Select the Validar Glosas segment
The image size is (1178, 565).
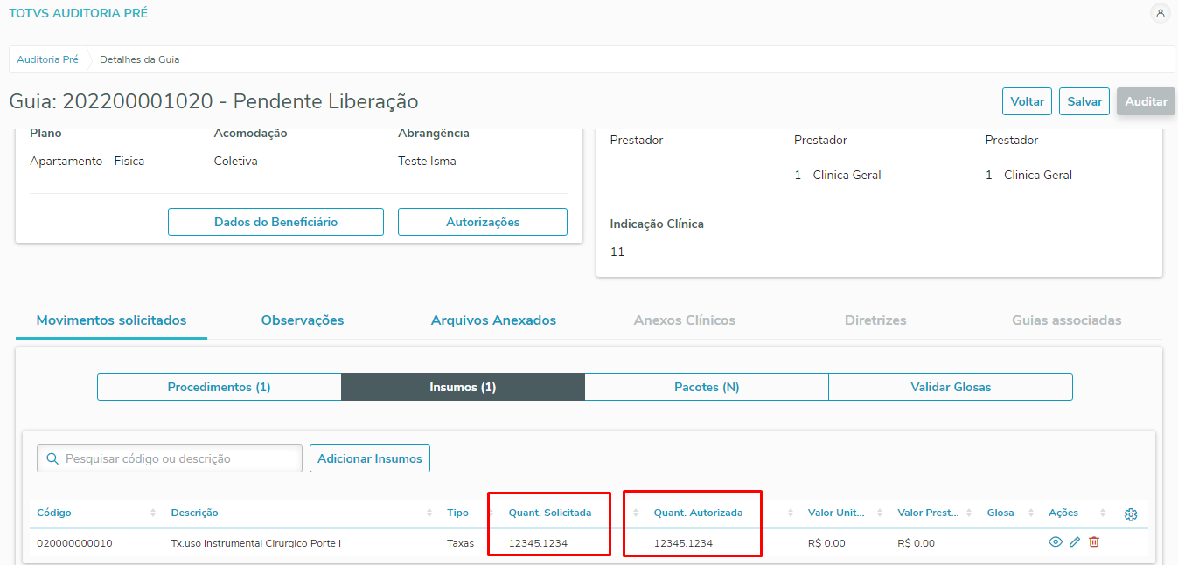click(x=951, y=387)
